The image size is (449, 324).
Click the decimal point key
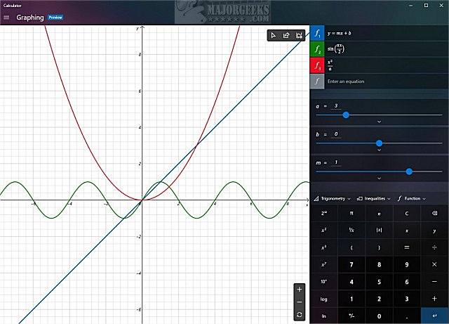pyautogui.click(x=407, y=316)
